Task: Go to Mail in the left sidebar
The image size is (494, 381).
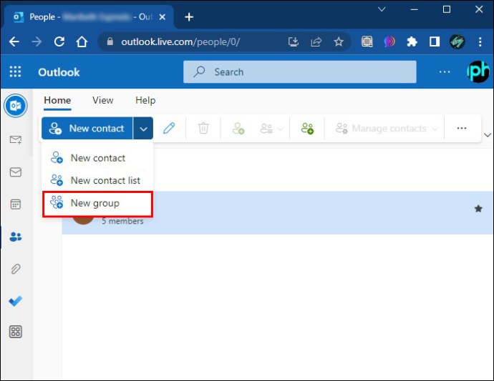Action: [x=16, y=172]
